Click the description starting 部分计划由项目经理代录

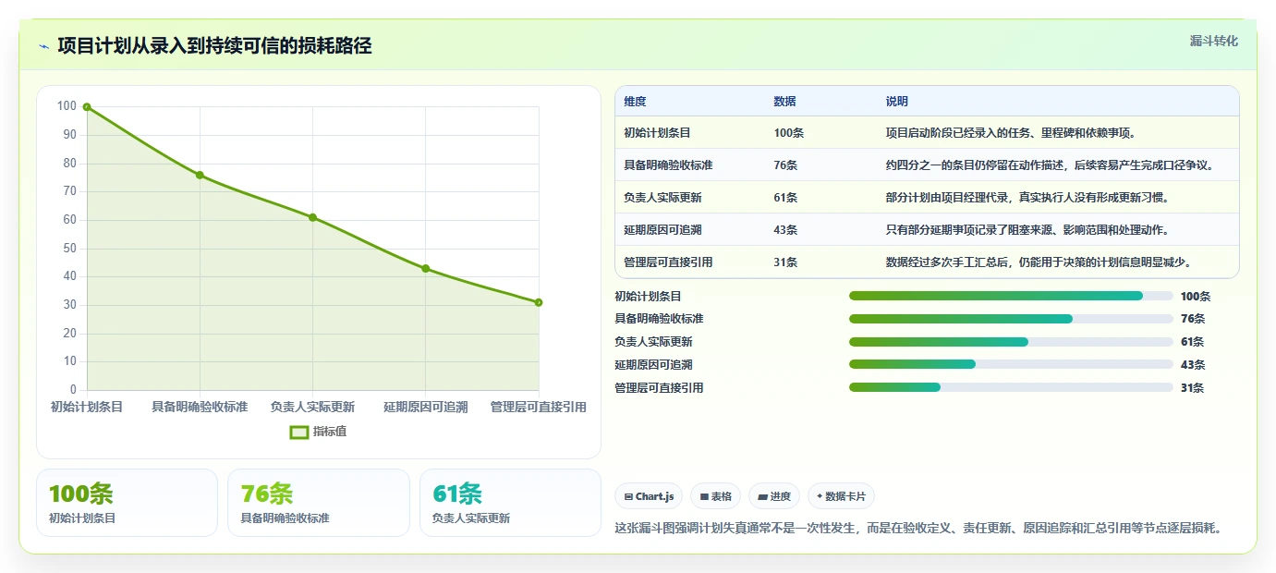(x=1027, y=198)
